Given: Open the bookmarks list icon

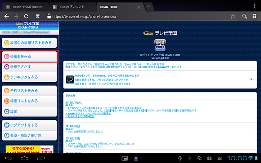Looking at the screenshot, I should (254, 16).
